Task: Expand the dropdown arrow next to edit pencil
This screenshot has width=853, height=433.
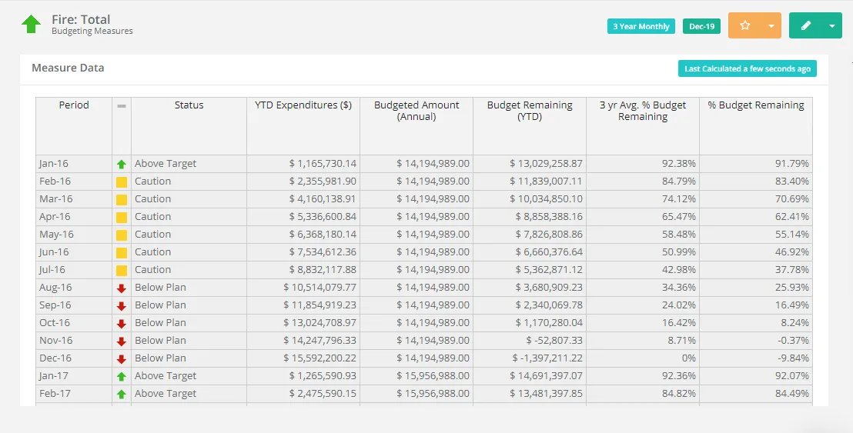Action: tap(831, 25)
